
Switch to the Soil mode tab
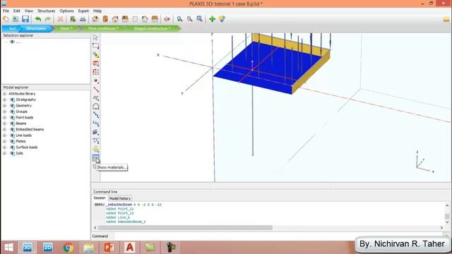point(12,28)
